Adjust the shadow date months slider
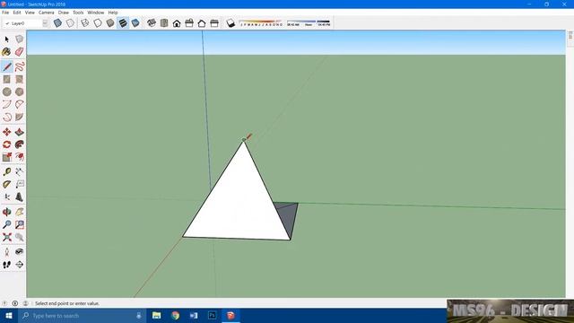The height and width of the screenshot is (323, 574). (261, 22)
